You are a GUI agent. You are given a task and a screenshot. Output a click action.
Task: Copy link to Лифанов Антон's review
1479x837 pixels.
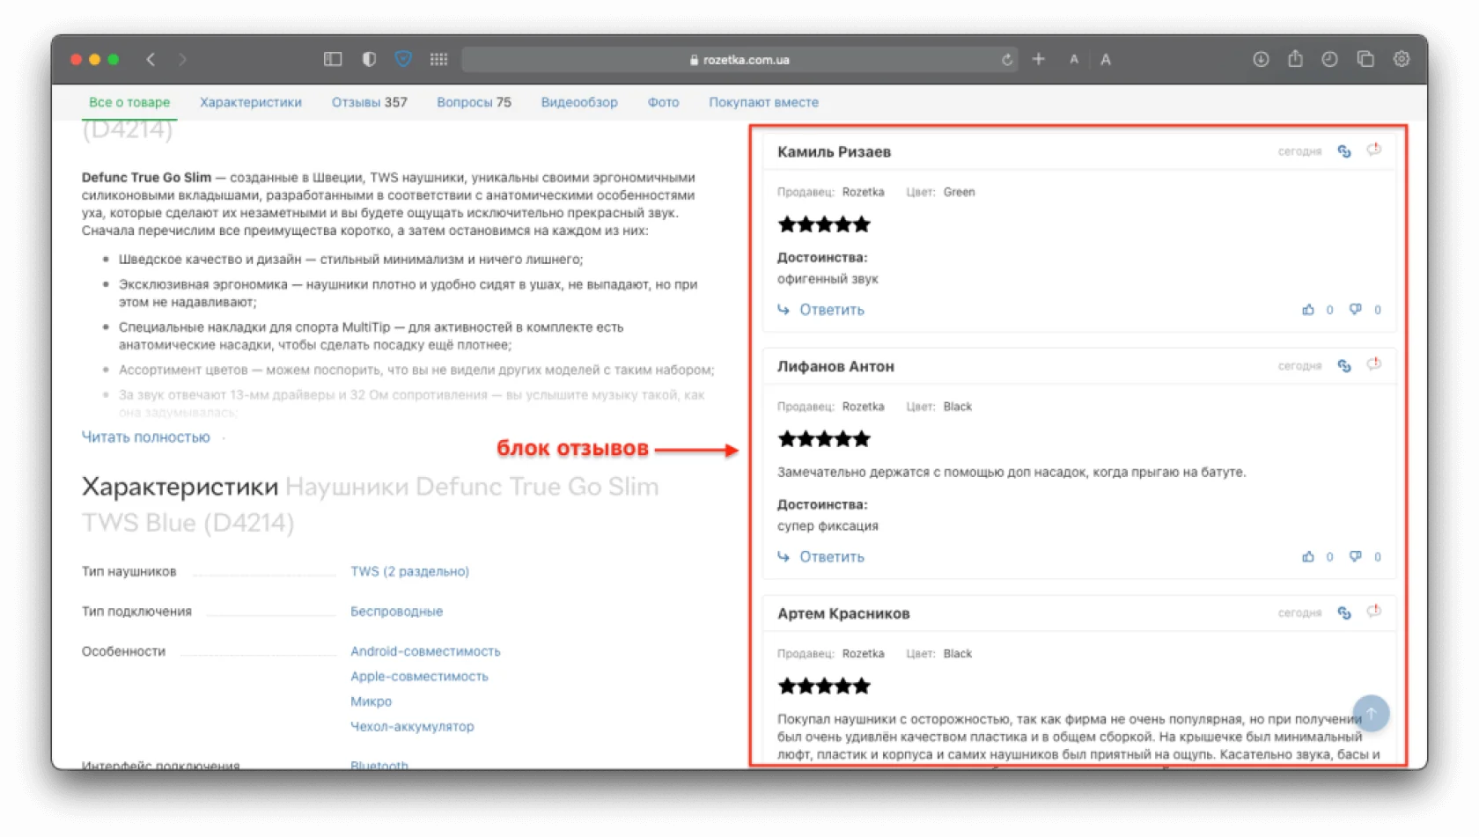1344,366
